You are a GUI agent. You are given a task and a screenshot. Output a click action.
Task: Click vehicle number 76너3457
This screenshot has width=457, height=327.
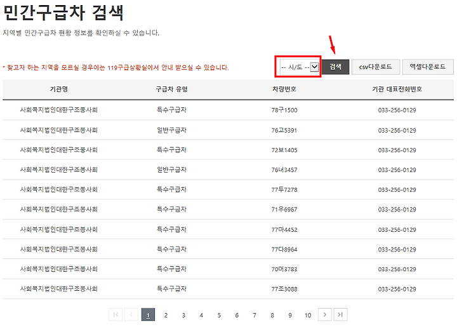pyautogui.click(x=284, y=170)
